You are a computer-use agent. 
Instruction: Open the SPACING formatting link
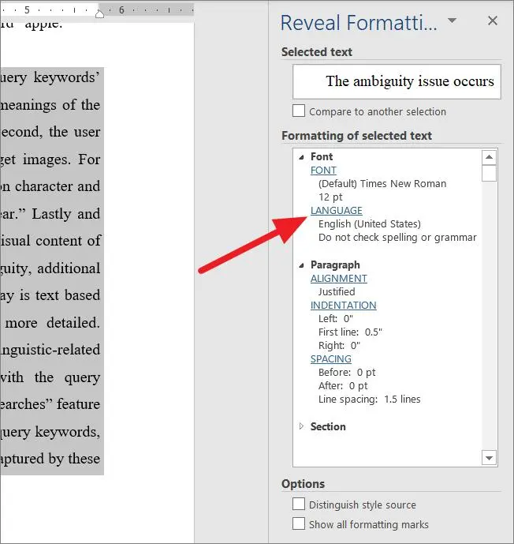point(331,359)
